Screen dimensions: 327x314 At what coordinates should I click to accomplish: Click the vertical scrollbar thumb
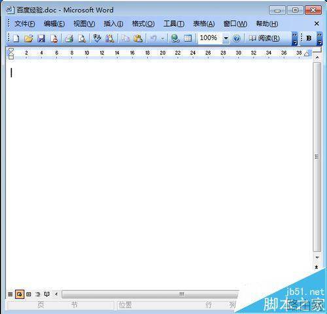pos(317,157)
